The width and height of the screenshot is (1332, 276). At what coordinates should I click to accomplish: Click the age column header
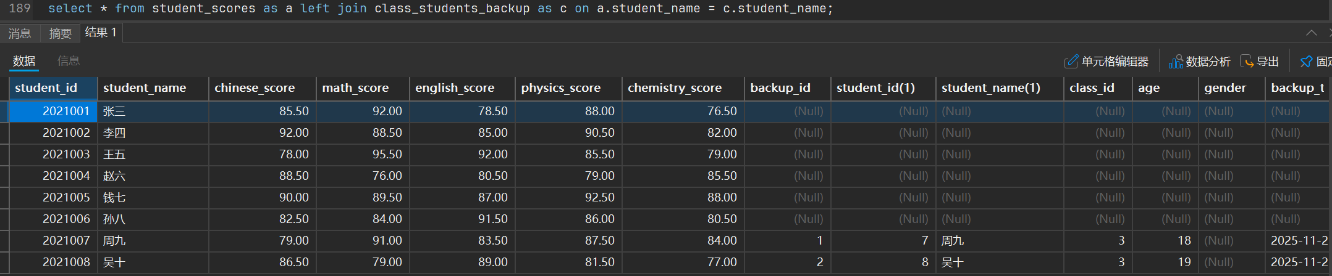pos(1165,88)
